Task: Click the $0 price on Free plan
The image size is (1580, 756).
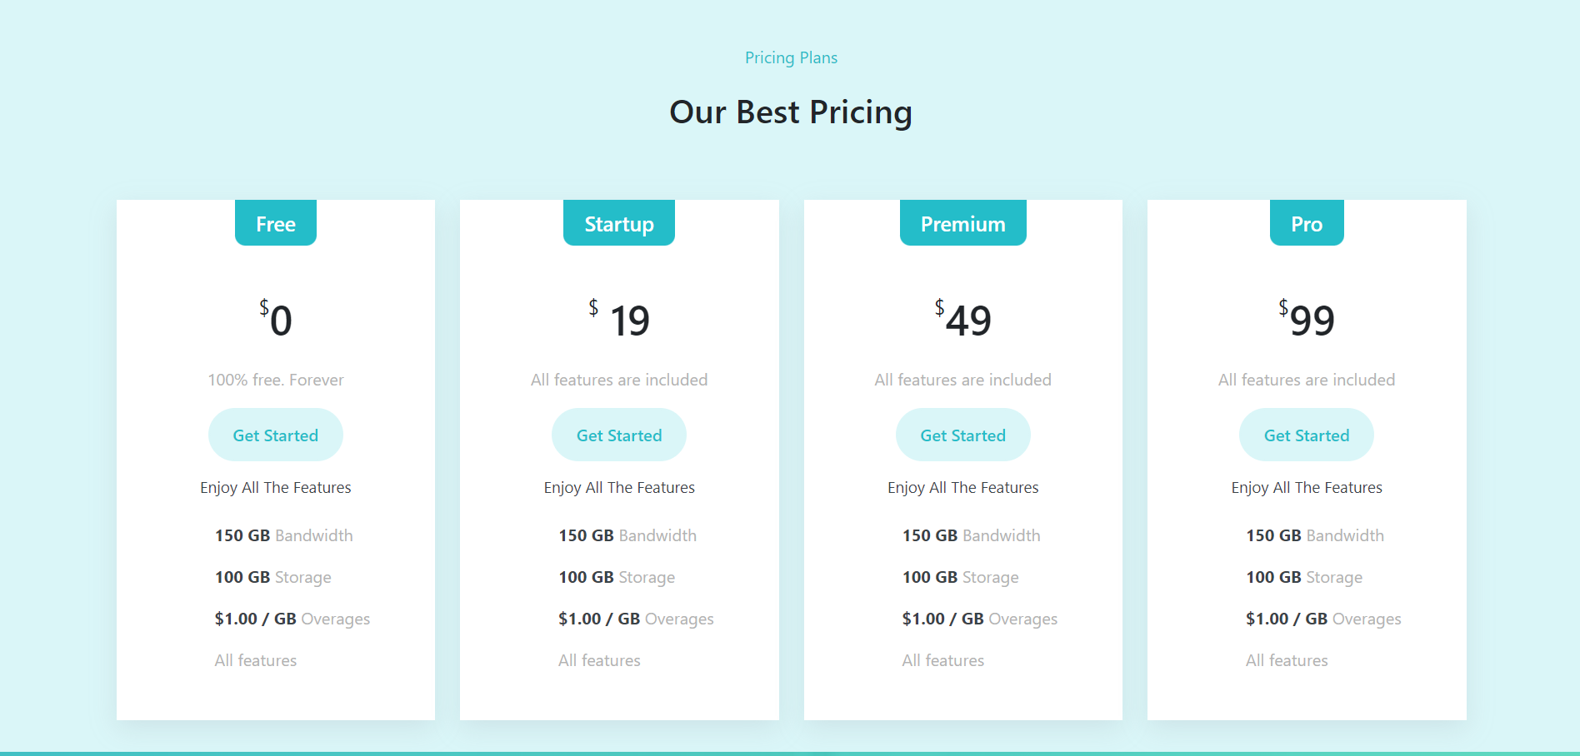Action: [x=276, y=319]
